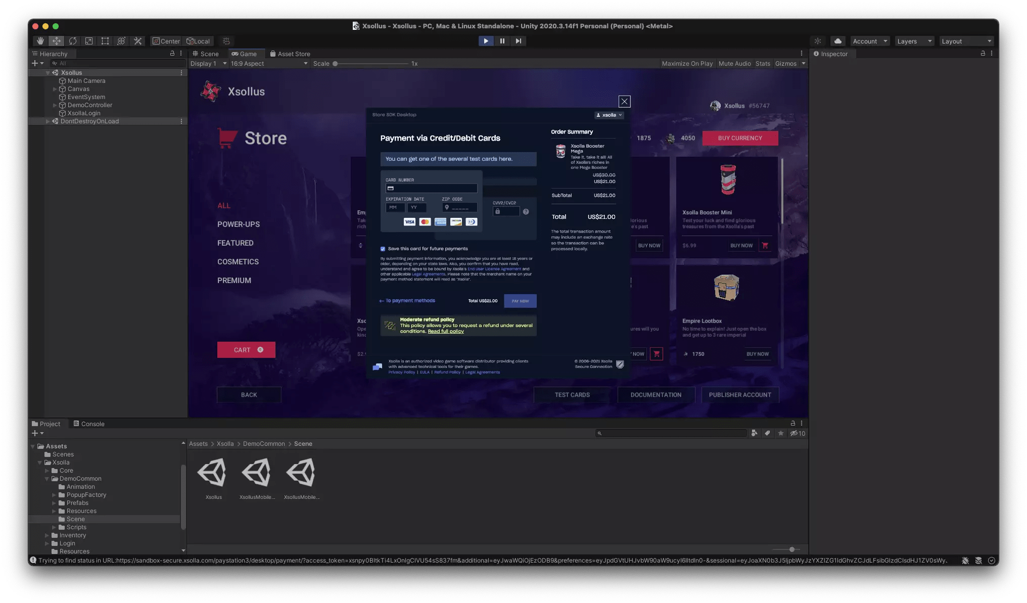This screenshot has height=603, width=1027.
Task: Open the Account dropdown
Action: 870,41
